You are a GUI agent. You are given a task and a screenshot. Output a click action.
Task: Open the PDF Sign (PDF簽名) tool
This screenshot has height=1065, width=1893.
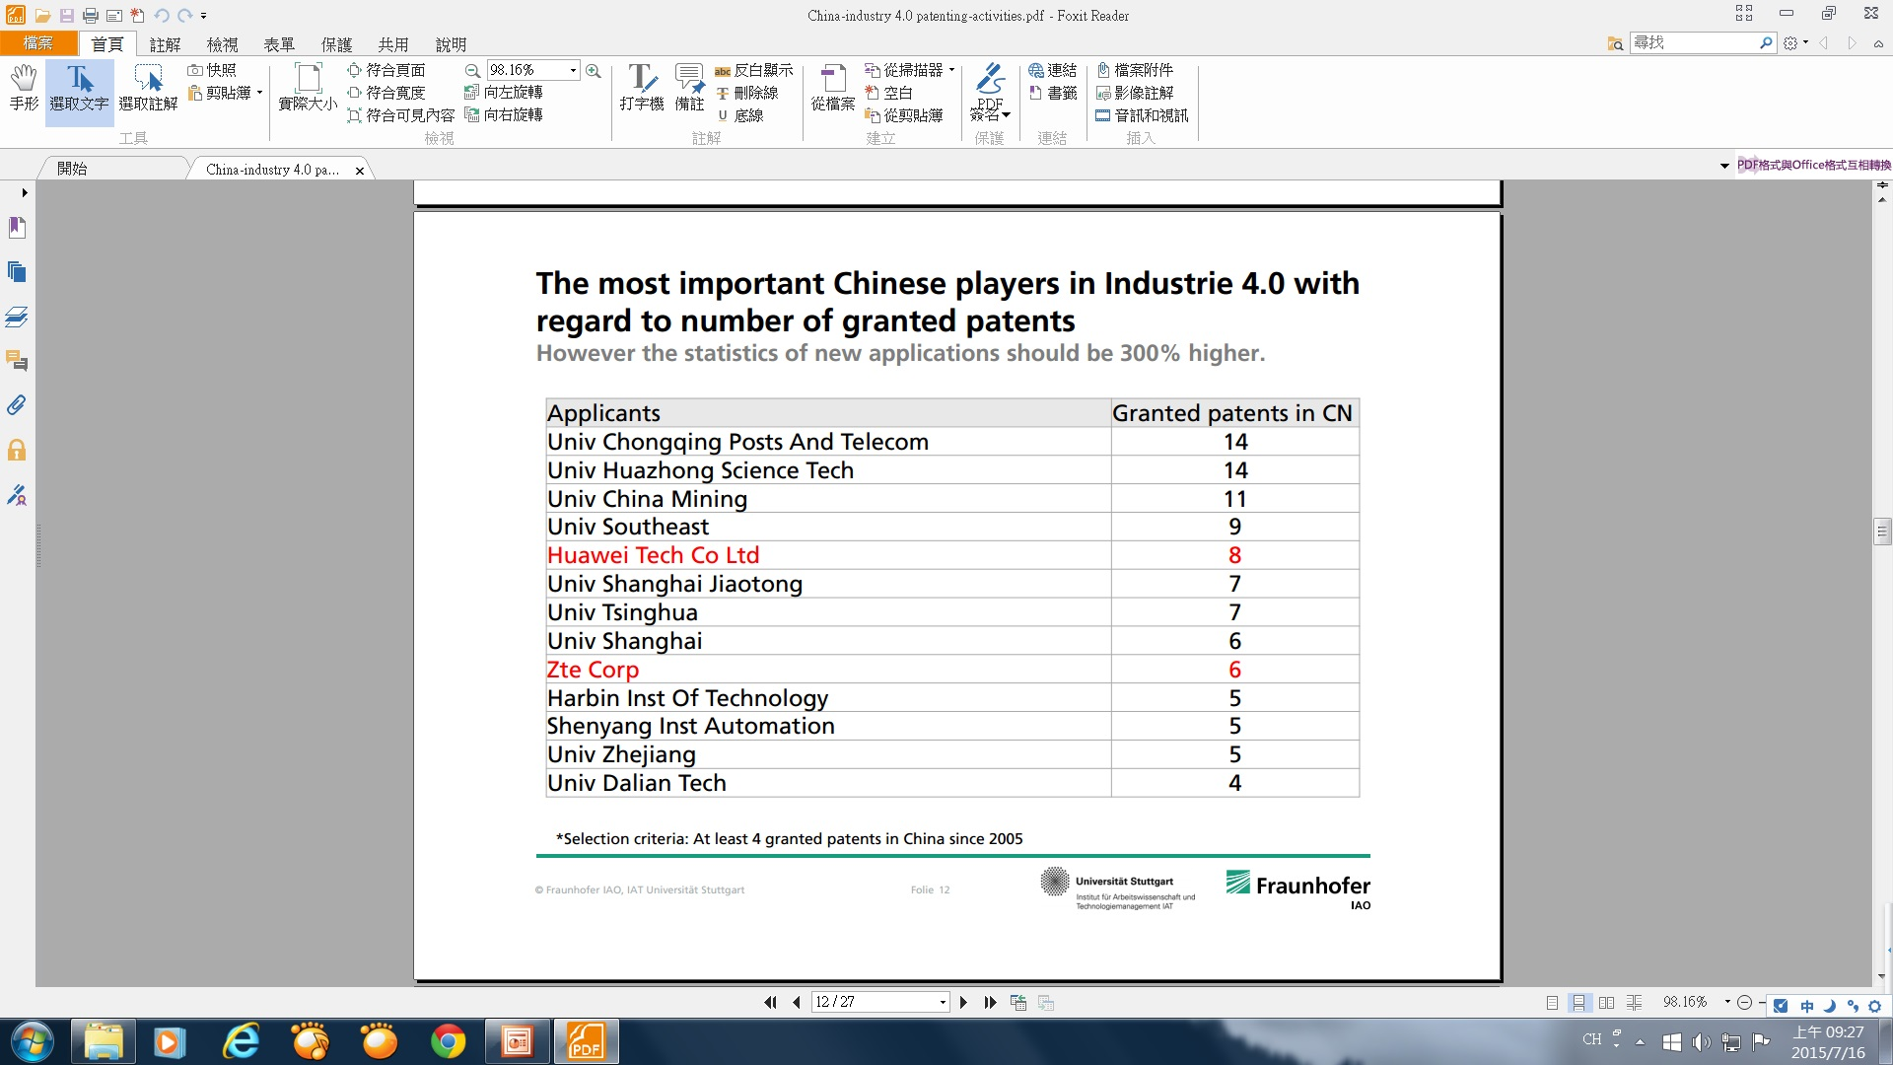point(990,93)
